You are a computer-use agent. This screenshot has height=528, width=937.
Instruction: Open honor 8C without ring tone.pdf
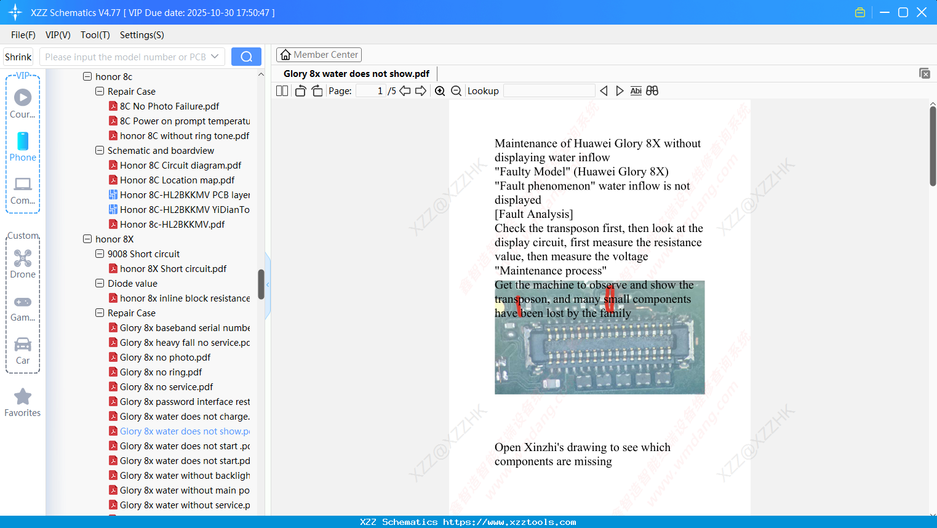tap(179, 135)
